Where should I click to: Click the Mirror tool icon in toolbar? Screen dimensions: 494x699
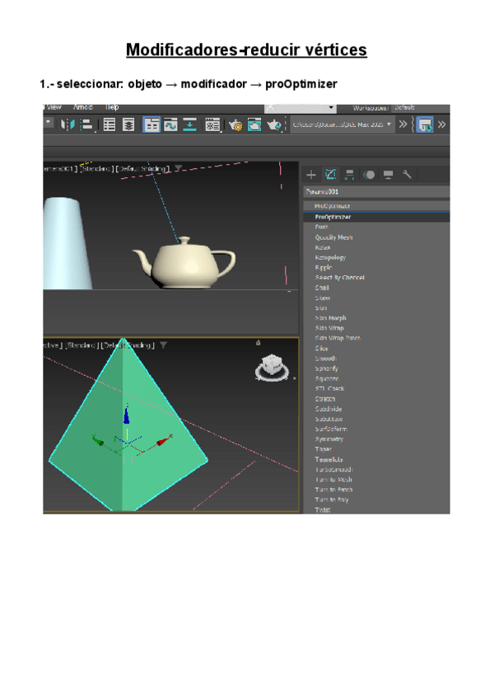point(68,124)
